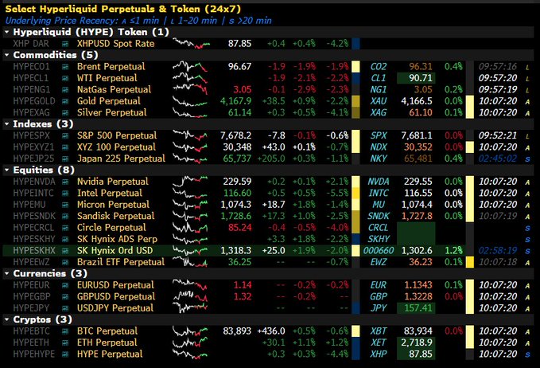Collapse the Currencies (3) group
This screenshot has width=540, height=368.
point(6,273)
